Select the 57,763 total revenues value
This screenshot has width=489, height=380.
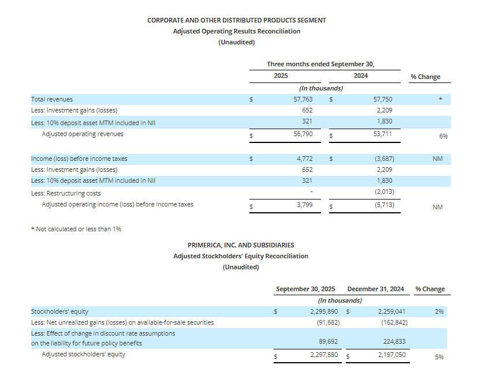303,99
